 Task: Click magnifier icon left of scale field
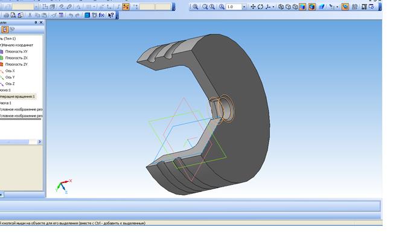[x=221, y=7]
